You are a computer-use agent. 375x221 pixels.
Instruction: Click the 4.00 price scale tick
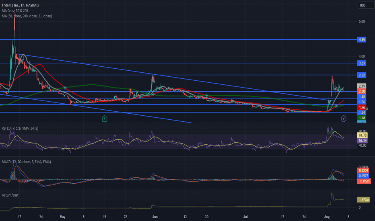point(362,56)
